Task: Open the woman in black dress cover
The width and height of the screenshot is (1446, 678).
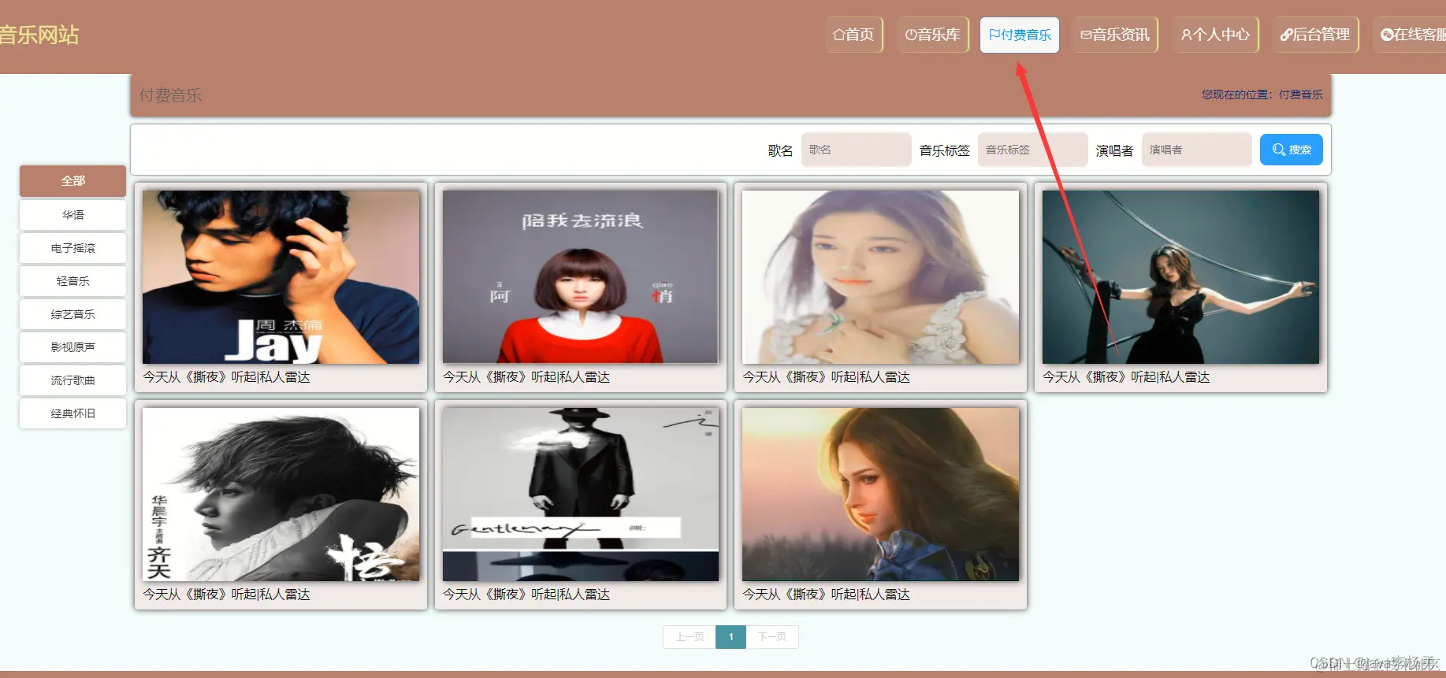Action: [x=1180, y=277]
